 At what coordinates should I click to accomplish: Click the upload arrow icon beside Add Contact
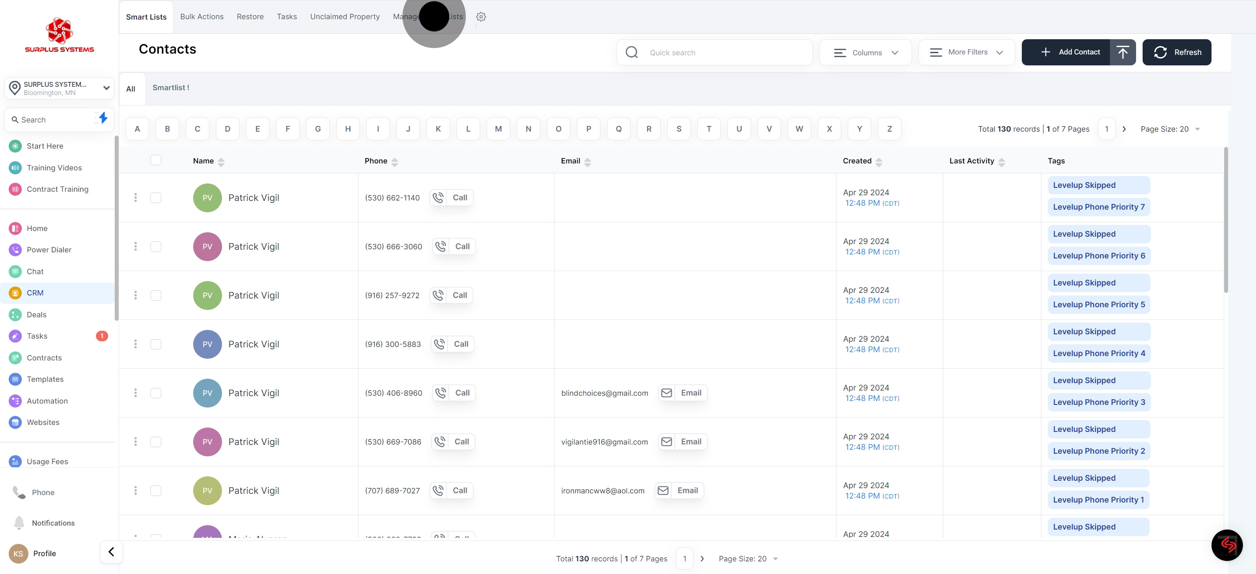tap(1123, 52)
